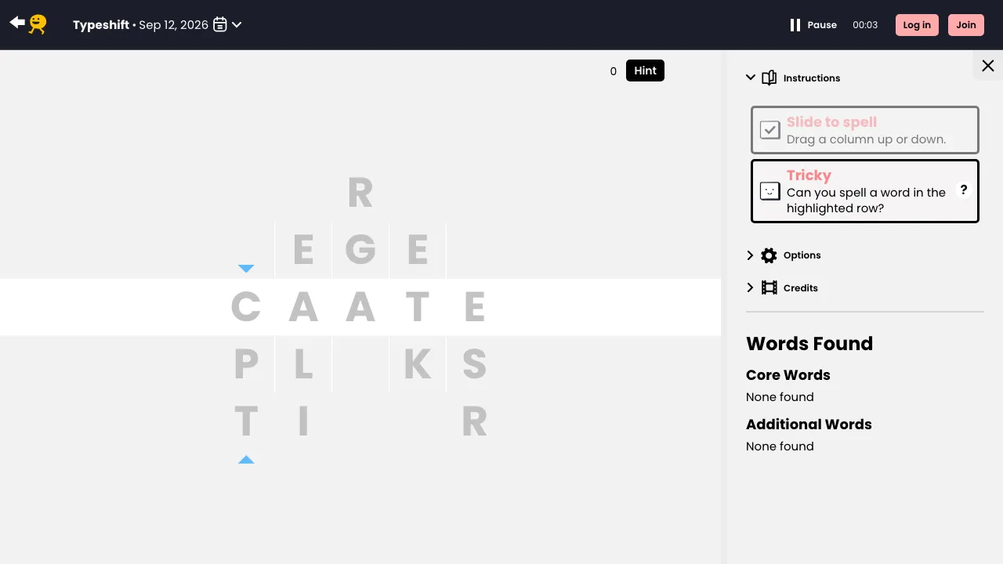Click the Credits film strip icon
Viewport: 1003px width, 564px height.
tap(769, 287)
